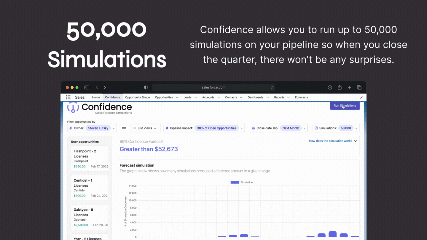The image size is (427, 240).
Task: Click the 50,000 simulations pill
Action: pos(346,128)
